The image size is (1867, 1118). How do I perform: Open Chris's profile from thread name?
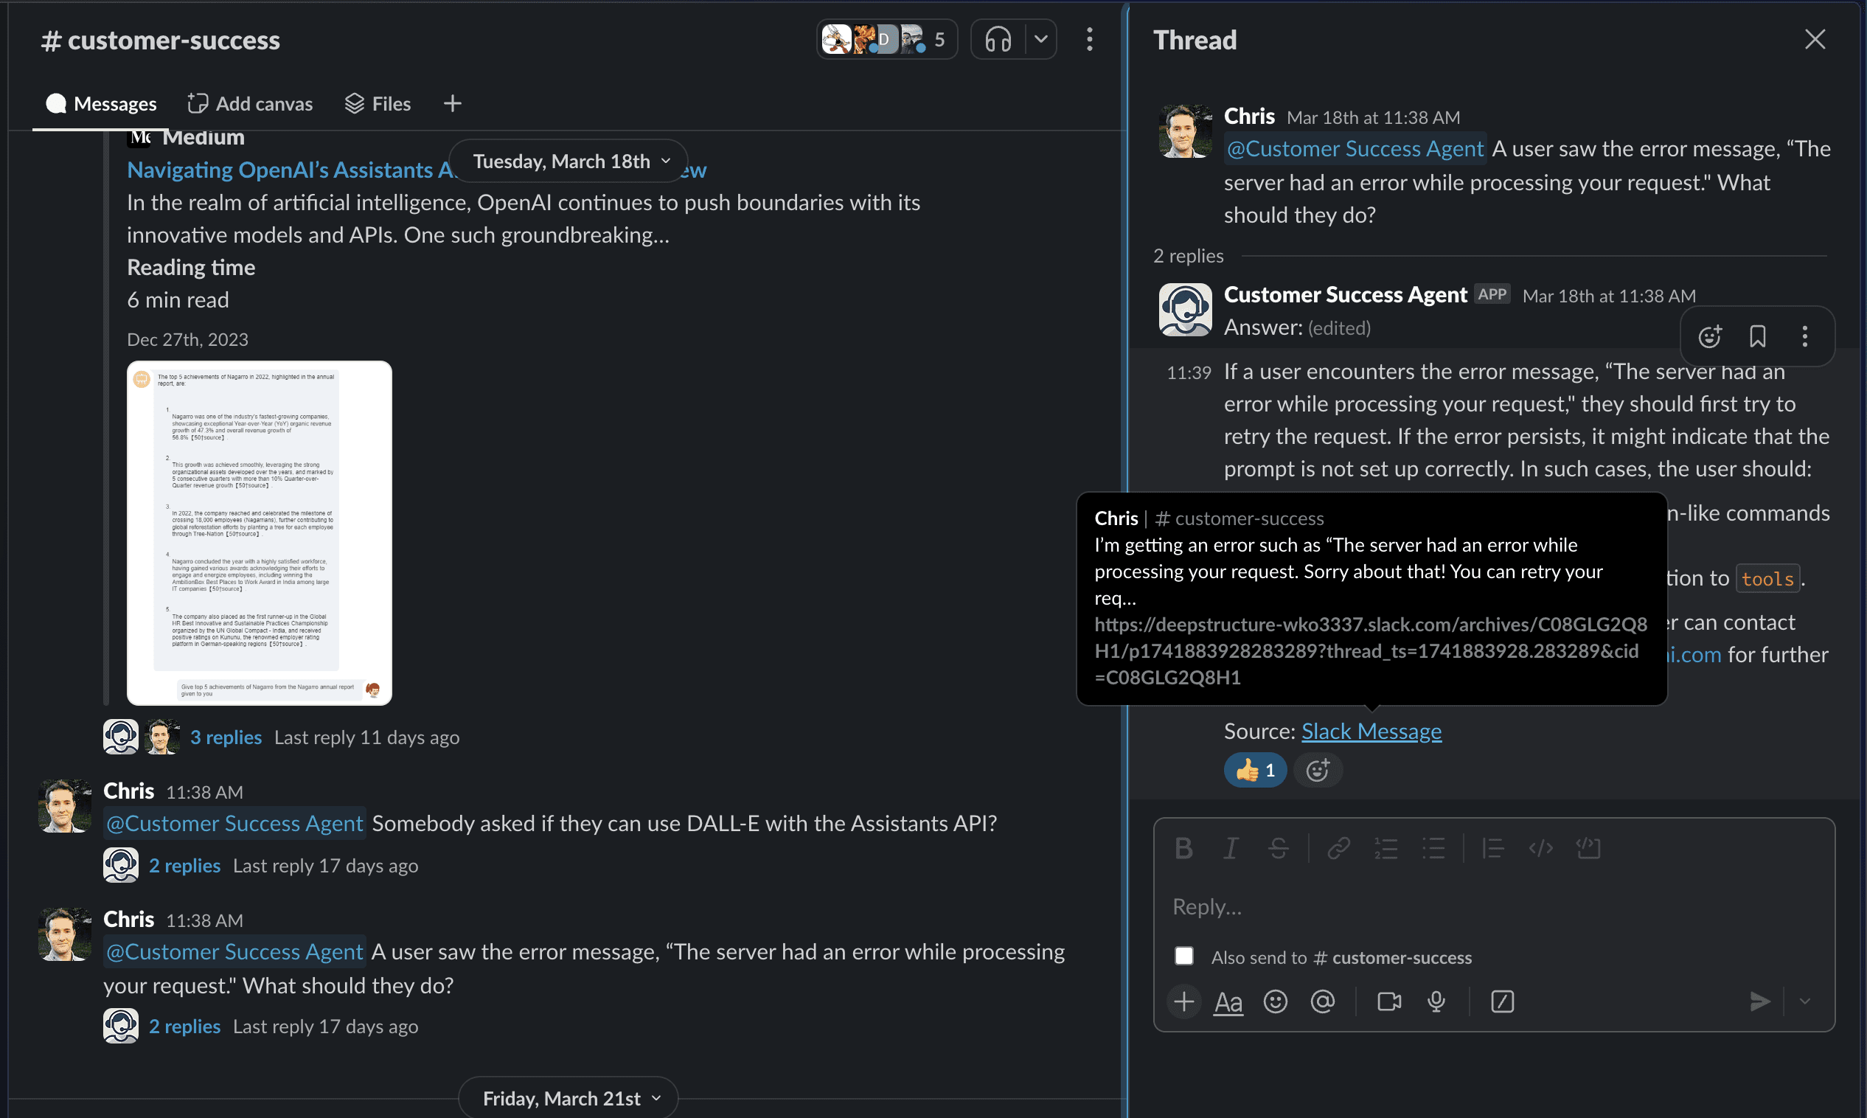click(x=1248, y=116)
